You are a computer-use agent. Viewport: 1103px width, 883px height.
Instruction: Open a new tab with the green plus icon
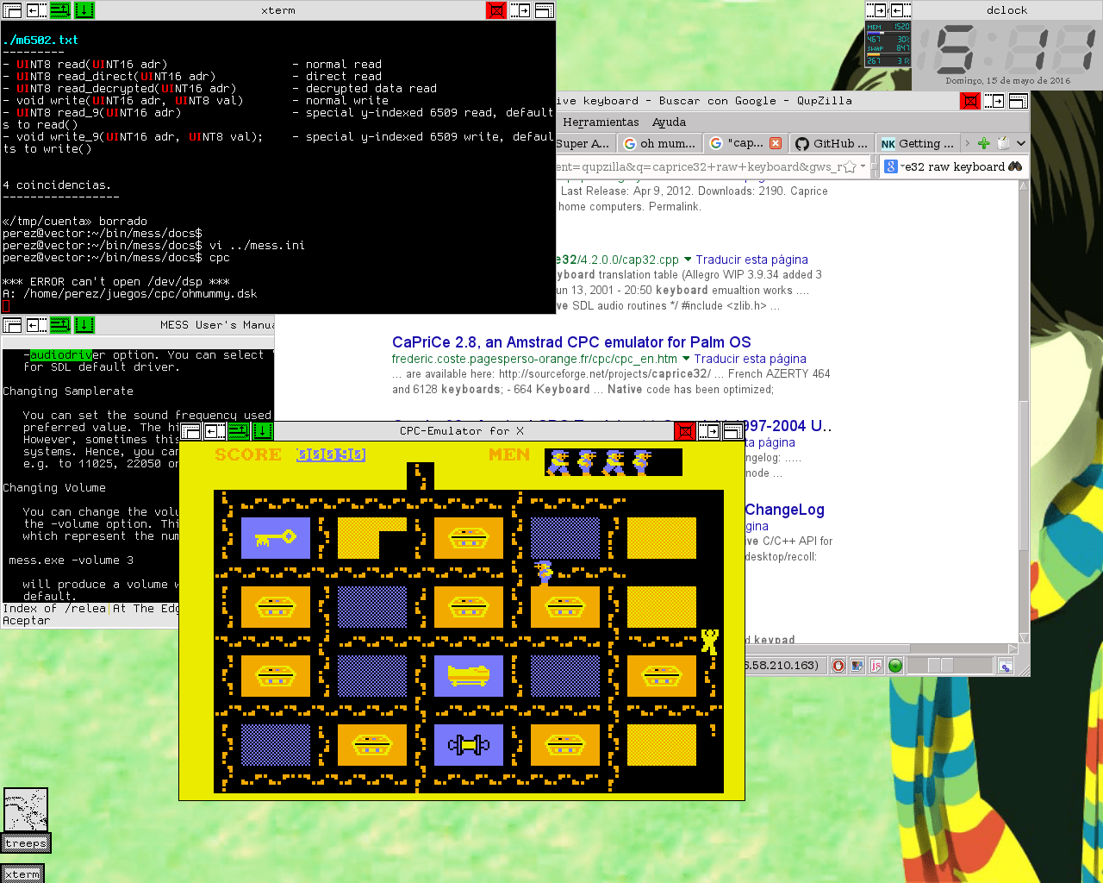click(x=983, y=143)
